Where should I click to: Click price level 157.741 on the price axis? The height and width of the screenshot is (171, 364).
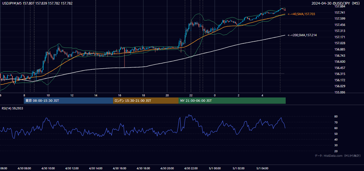click(340, 13)
